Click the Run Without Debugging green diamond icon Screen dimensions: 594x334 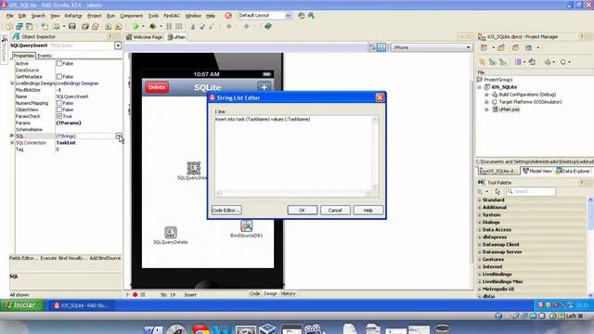pos(152,27)
